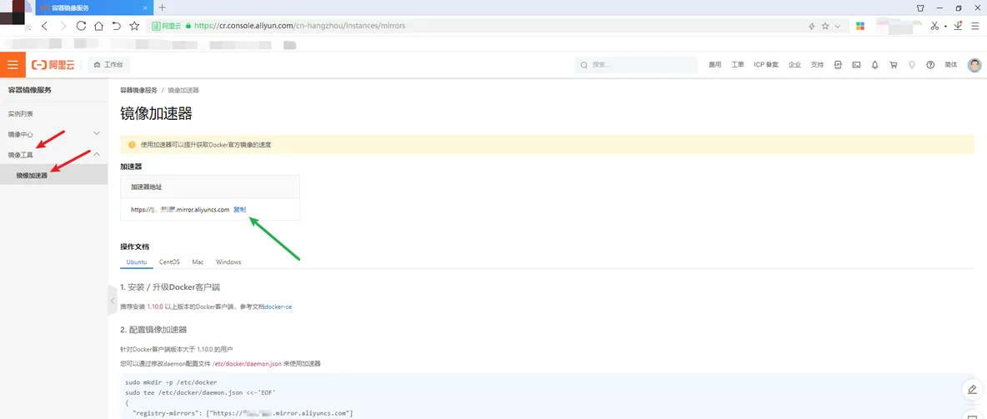Click the browser forward arrow

coord(63,26)
